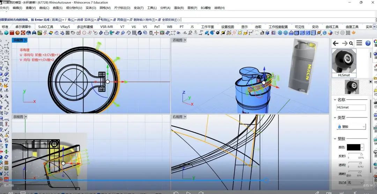Click the grey dotted circle icon near leaf
Screen dimensions: 377x194
[342, 33]
